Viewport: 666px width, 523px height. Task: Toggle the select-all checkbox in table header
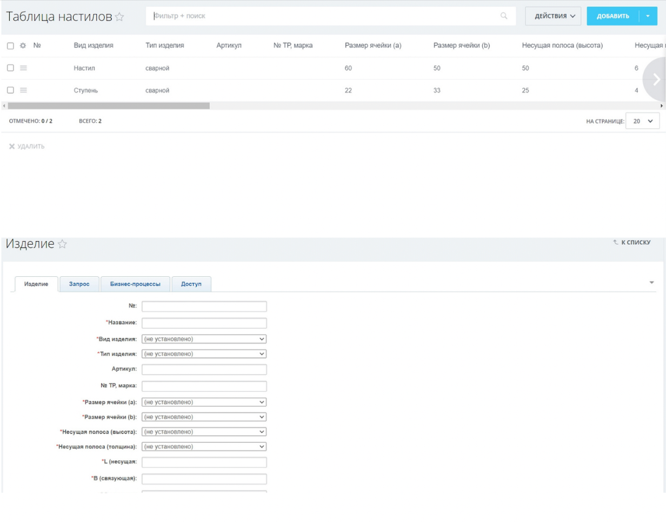tap(10, 46)
